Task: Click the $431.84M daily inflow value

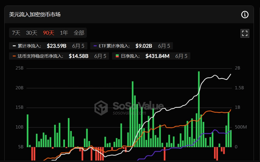Action: point(157,56)
